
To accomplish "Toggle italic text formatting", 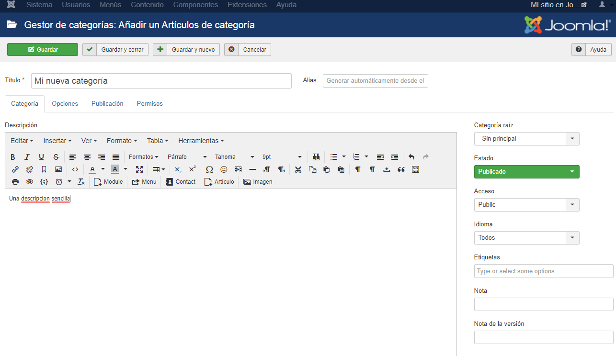I will pyautogui.click(x=27, y=157).
